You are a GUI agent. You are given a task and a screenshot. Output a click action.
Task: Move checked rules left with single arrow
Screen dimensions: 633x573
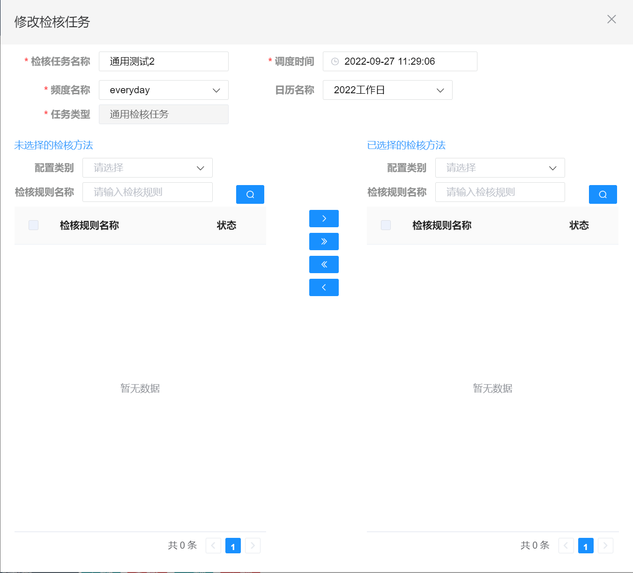pos(324,288)
